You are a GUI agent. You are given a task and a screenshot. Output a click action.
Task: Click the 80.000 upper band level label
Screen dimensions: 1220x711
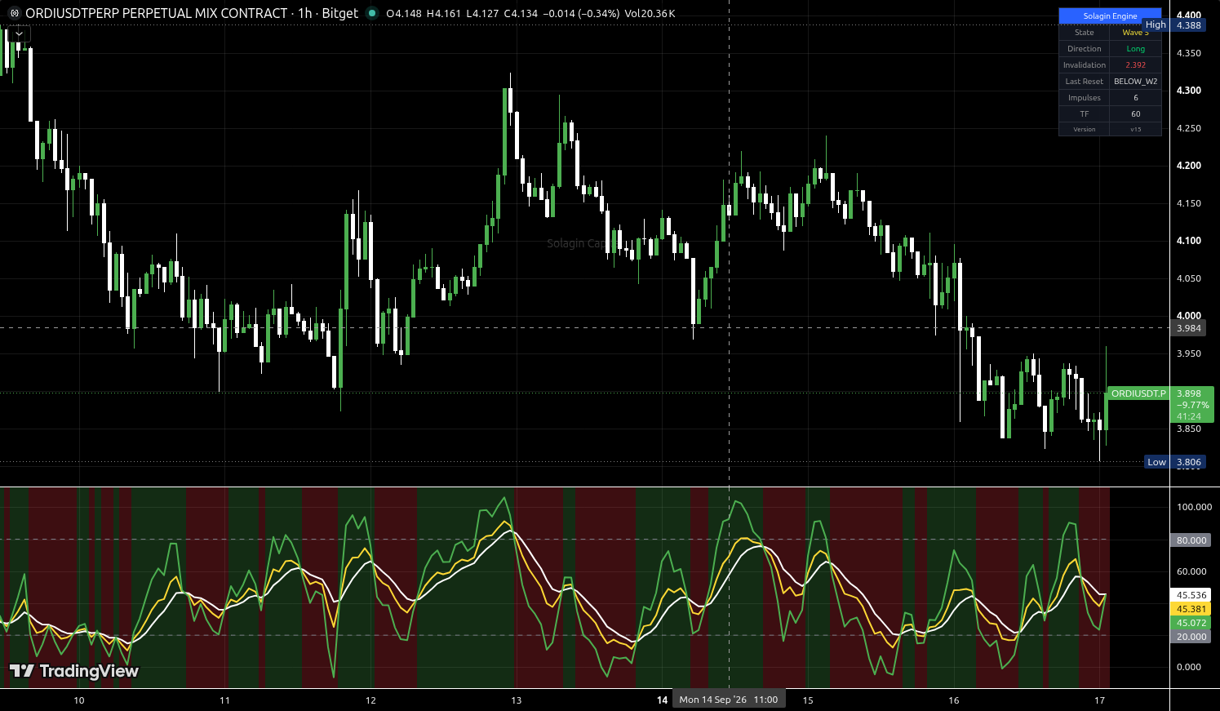[1191, 540]
